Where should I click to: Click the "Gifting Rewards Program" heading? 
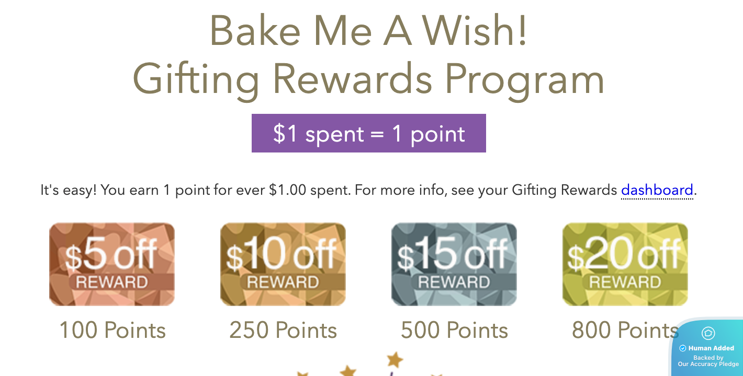click(x=368, y=78)
